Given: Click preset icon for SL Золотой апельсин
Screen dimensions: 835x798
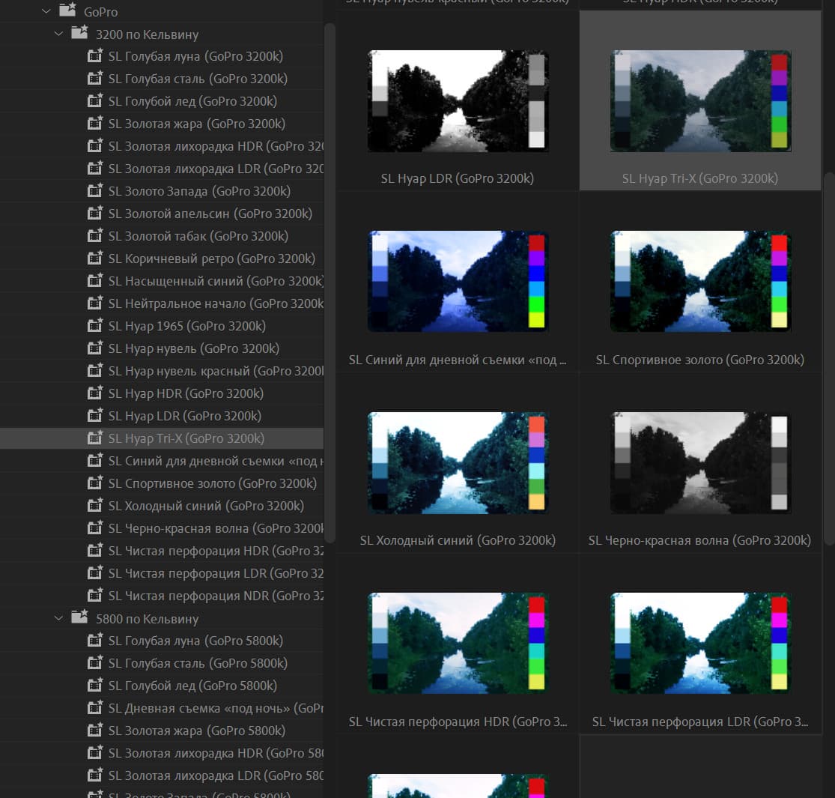Looking at the screenshot, I should pos(95,213).
